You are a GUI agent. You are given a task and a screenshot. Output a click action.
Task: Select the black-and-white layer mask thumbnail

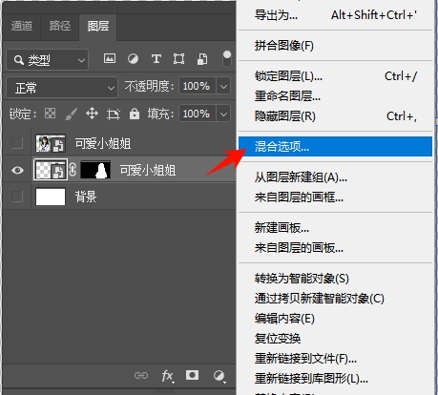point(95,170)
